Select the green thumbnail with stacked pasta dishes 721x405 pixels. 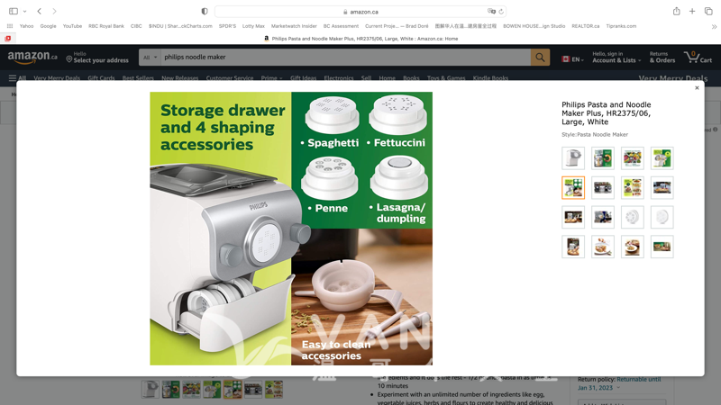click(x=633, y=188)
